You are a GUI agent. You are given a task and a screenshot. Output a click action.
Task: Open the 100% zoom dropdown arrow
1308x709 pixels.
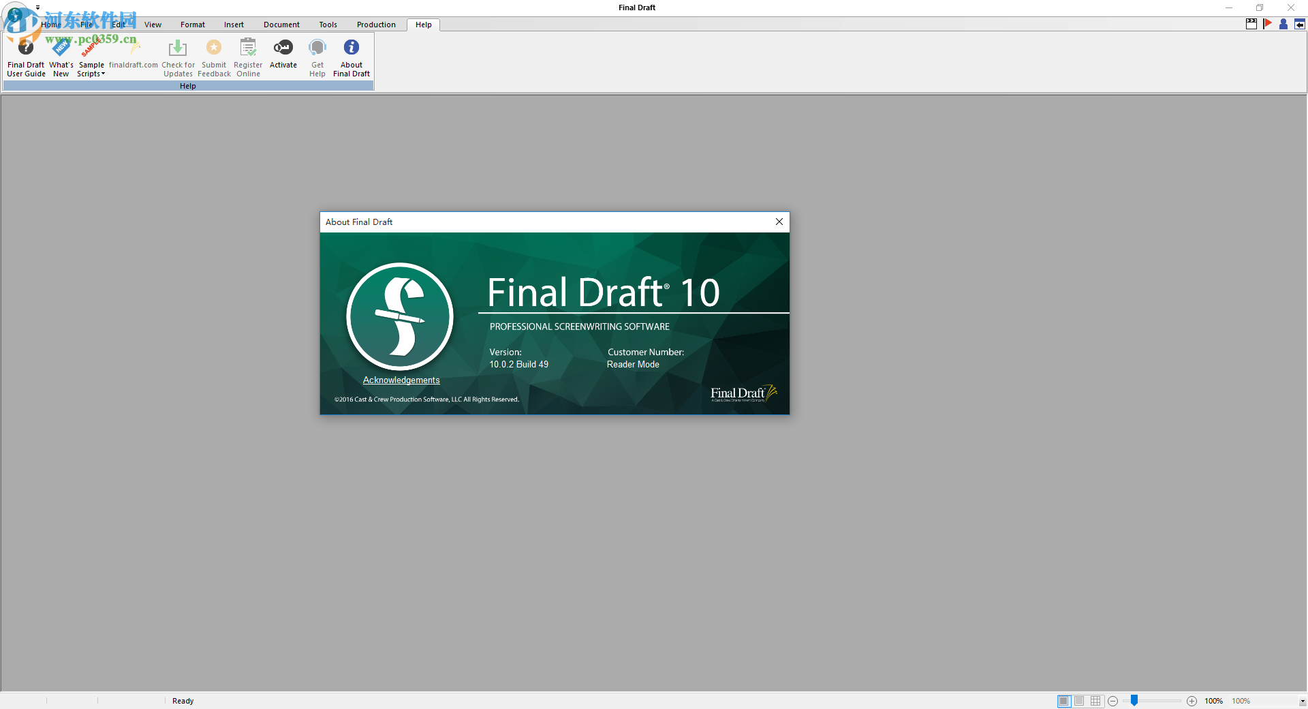pos(1302,701)
